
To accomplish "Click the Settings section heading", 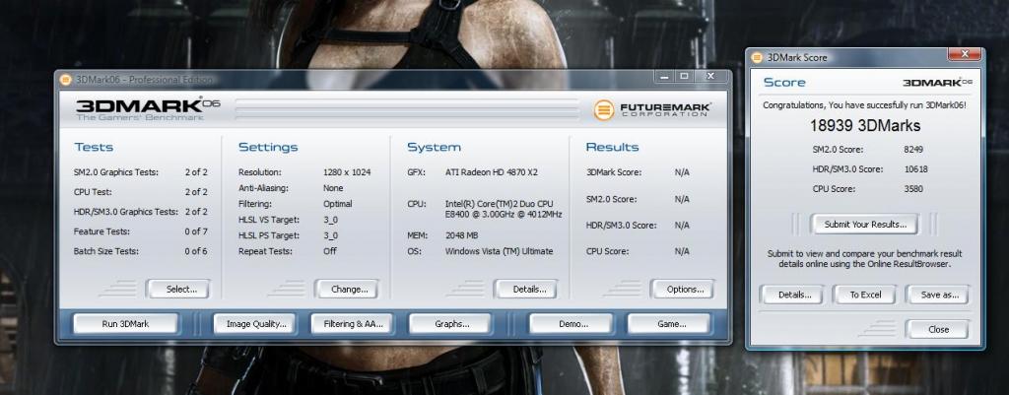I will (x=268, y=148).
